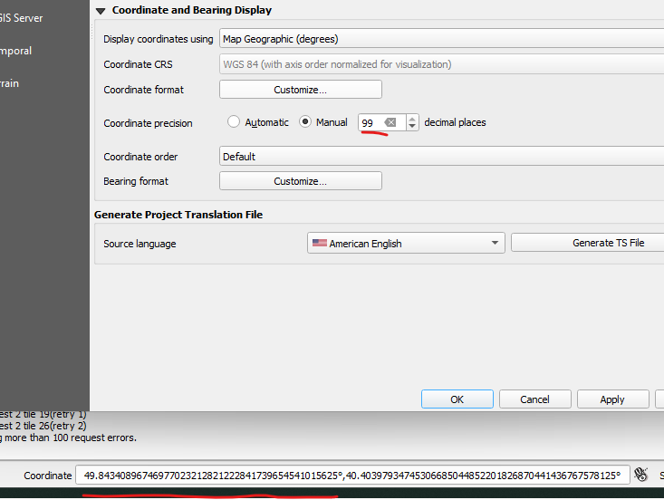Click the 'Coordinate' label in status bar

click(x=47, y=476)
